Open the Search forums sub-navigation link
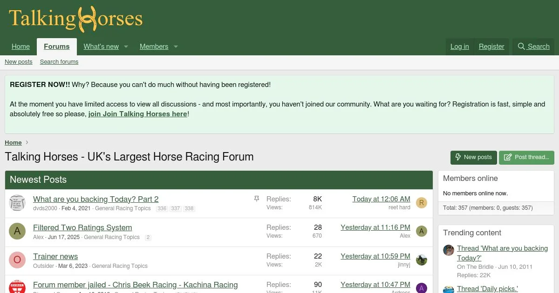Screen dimensions: 559x293 pyautogui.click(x=59, y=62)
